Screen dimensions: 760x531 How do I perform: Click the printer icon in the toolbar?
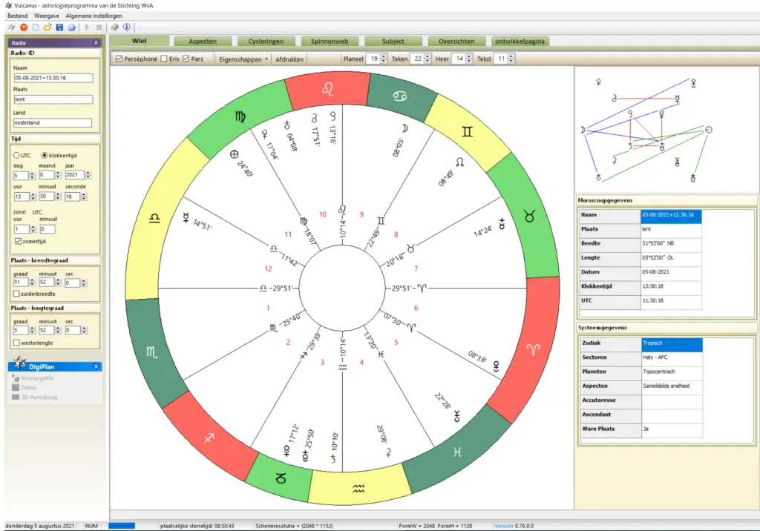click(x=71, y=27)
